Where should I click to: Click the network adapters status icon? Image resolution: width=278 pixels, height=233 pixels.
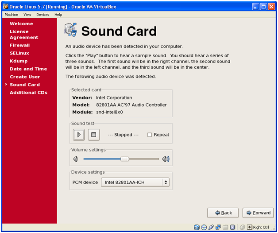[x=218, y=227]
